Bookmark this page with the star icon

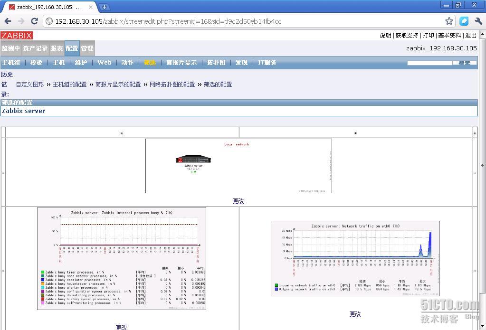tap(449, 21)
